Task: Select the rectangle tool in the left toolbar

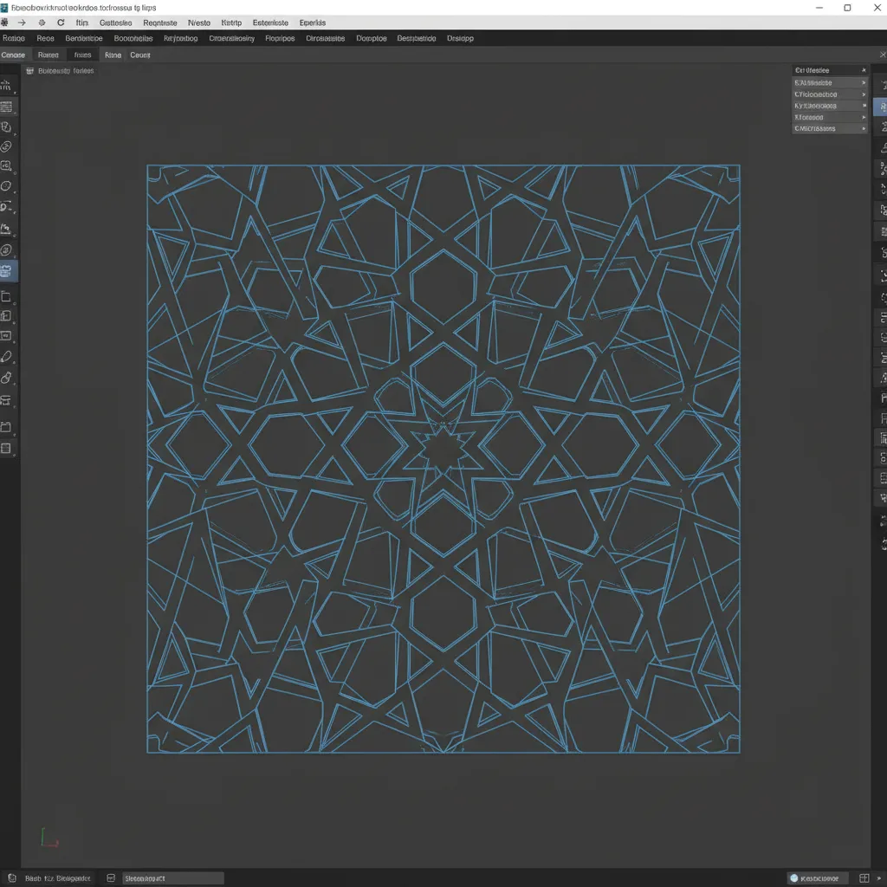Action: (x=9, y=295)
